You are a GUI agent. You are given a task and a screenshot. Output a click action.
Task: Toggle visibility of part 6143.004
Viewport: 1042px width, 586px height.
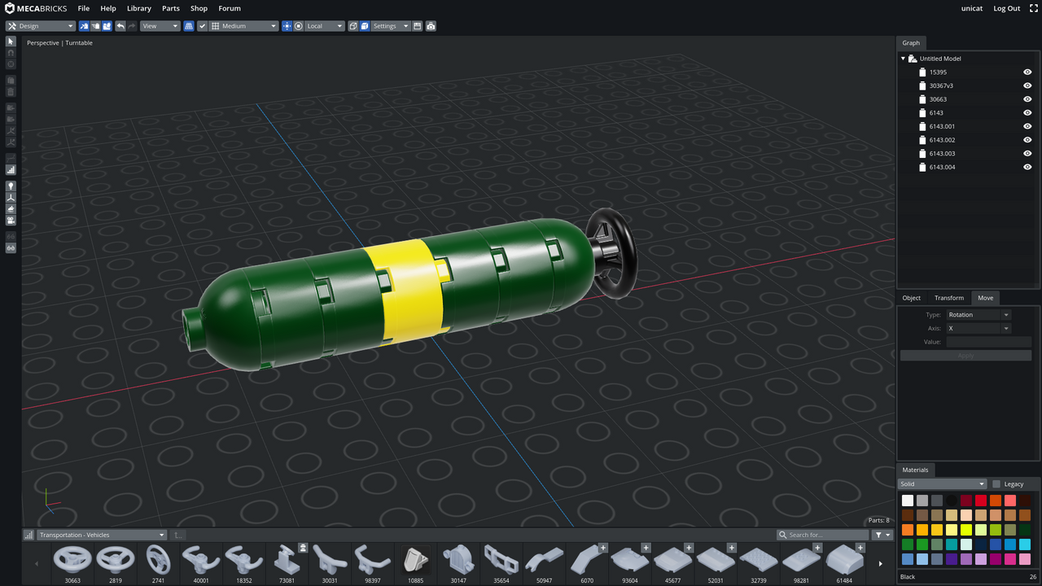[x=1027, y=167]
